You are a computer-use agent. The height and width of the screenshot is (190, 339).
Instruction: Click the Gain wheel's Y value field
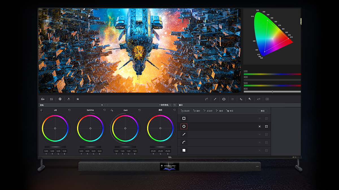tap(116, 151)
